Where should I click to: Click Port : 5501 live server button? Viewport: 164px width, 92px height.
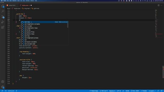135,91
